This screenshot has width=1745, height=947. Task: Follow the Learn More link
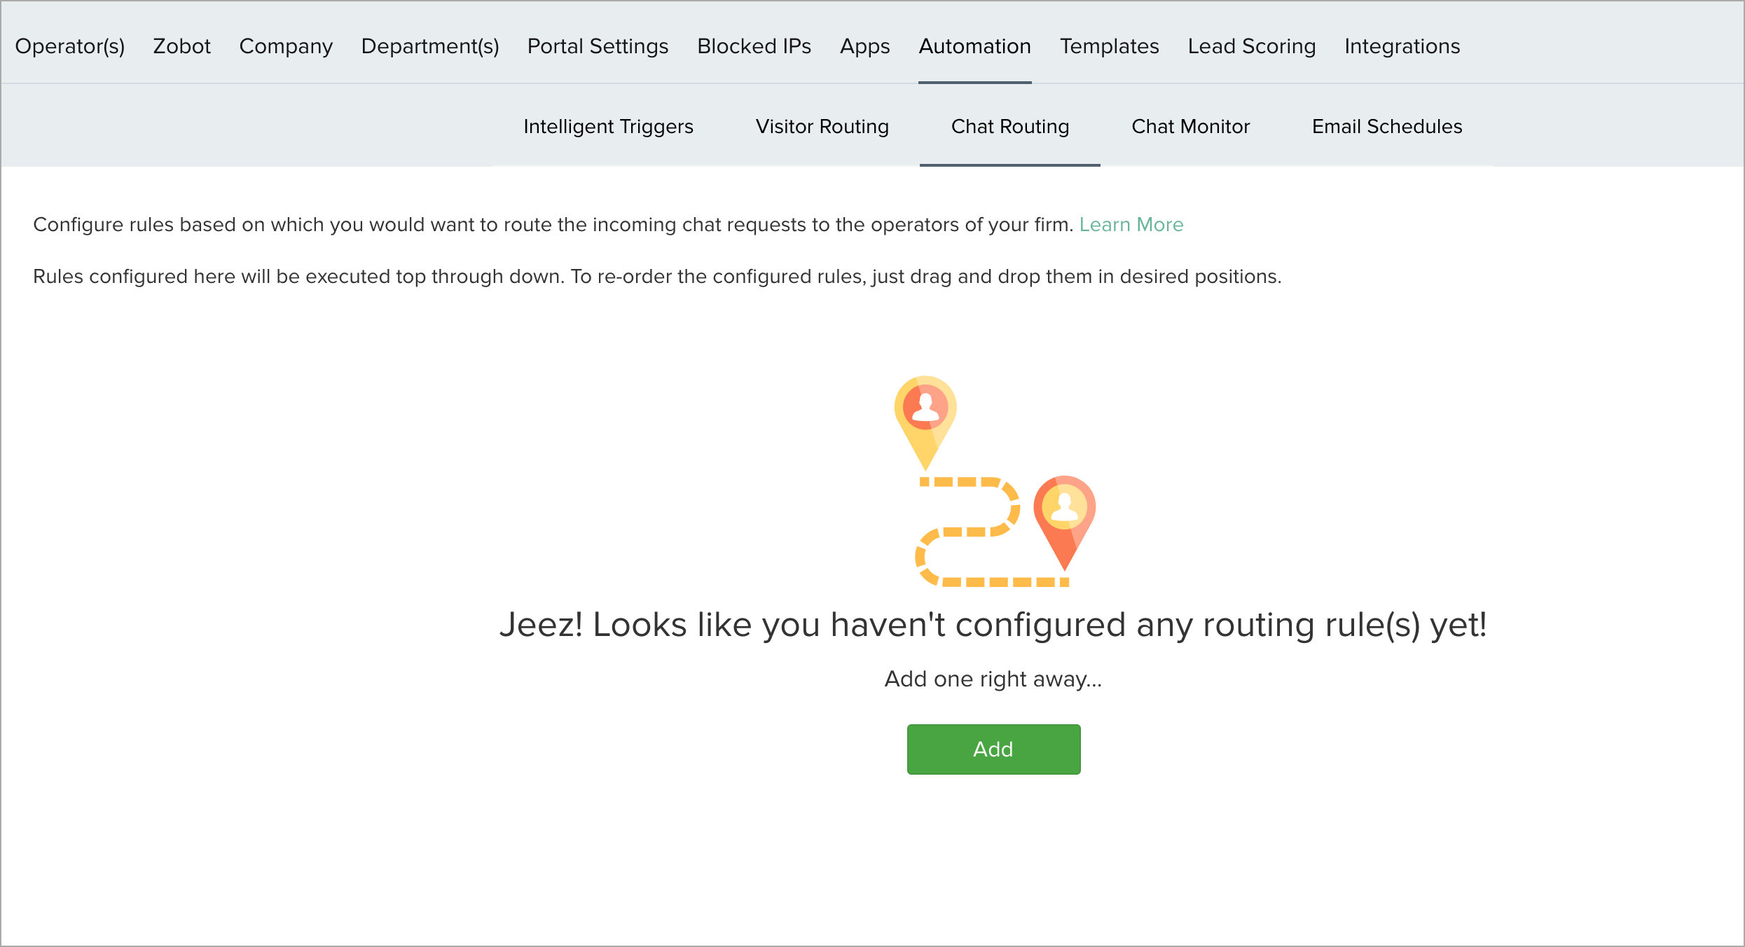point(1131,225)
